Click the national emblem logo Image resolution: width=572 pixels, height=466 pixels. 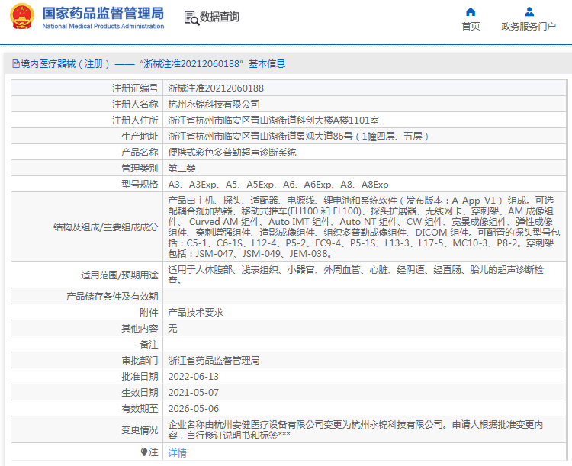pos(21,17)
